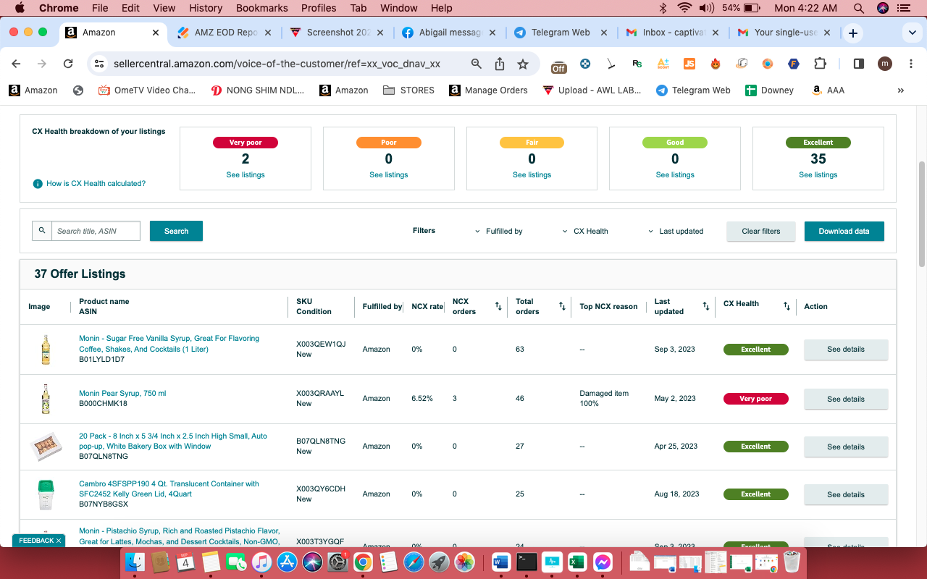The height and width of the screenshot is (579, 927).
Task: Click the search magnifier icon beside ASIN field
Action: [x=42, y=231]
